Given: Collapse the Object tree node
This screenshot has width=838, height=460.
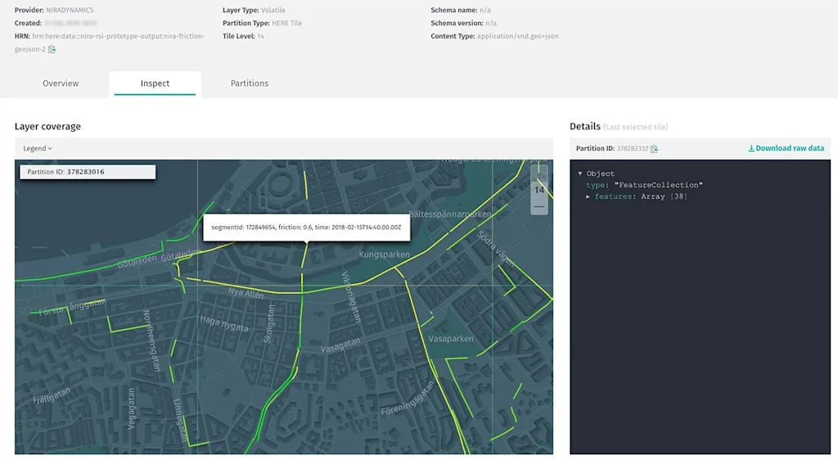Looking at the screenshot, I should tap(580, 174).
